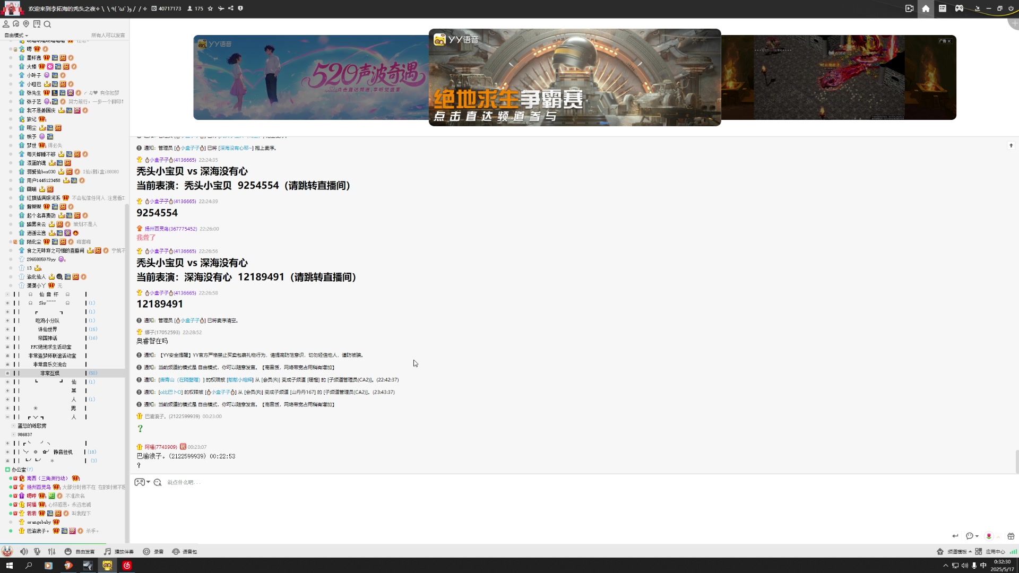
Task: Click the image search icon beside chat input
Action: 158,482
